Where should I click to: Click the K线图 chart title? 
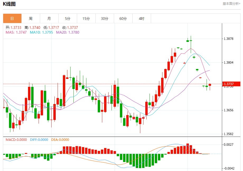coord(9,4)
